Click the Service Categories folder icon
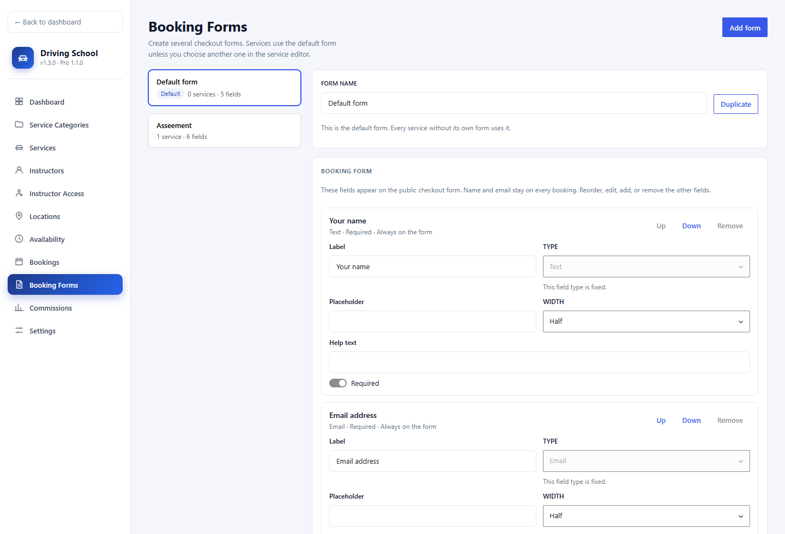This screenshot has width=785, height=534. pyautogui.click(x=19, y=125)
